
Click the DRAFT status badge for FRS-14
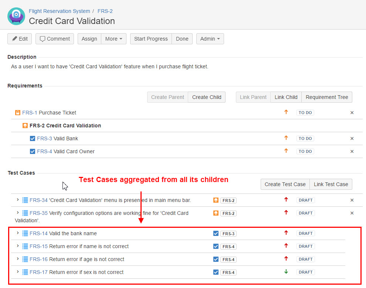(306, 233)
